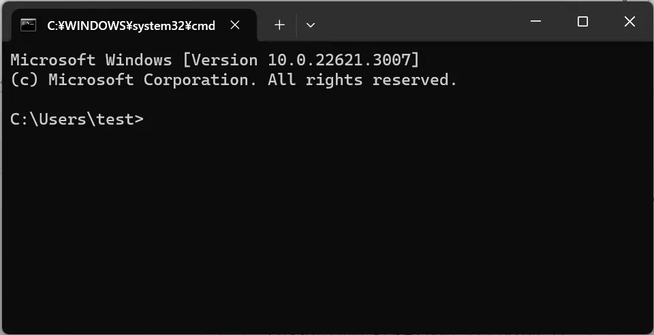Click the cmd icon in the tab
This screenshot has height=335, width=654.
(29, 25)
